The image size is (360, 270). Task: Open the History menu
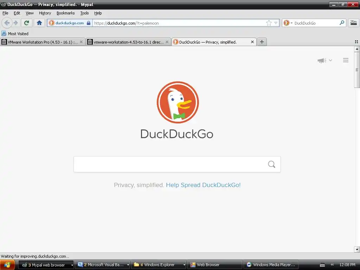[x=45, y=13]
